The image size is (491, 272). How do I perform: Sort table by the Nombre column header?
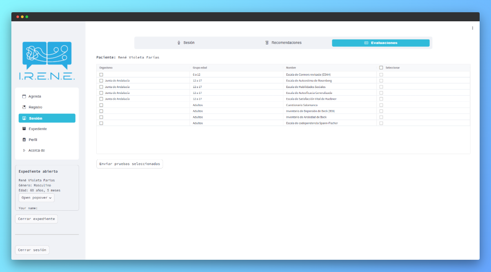coord(291,68)
